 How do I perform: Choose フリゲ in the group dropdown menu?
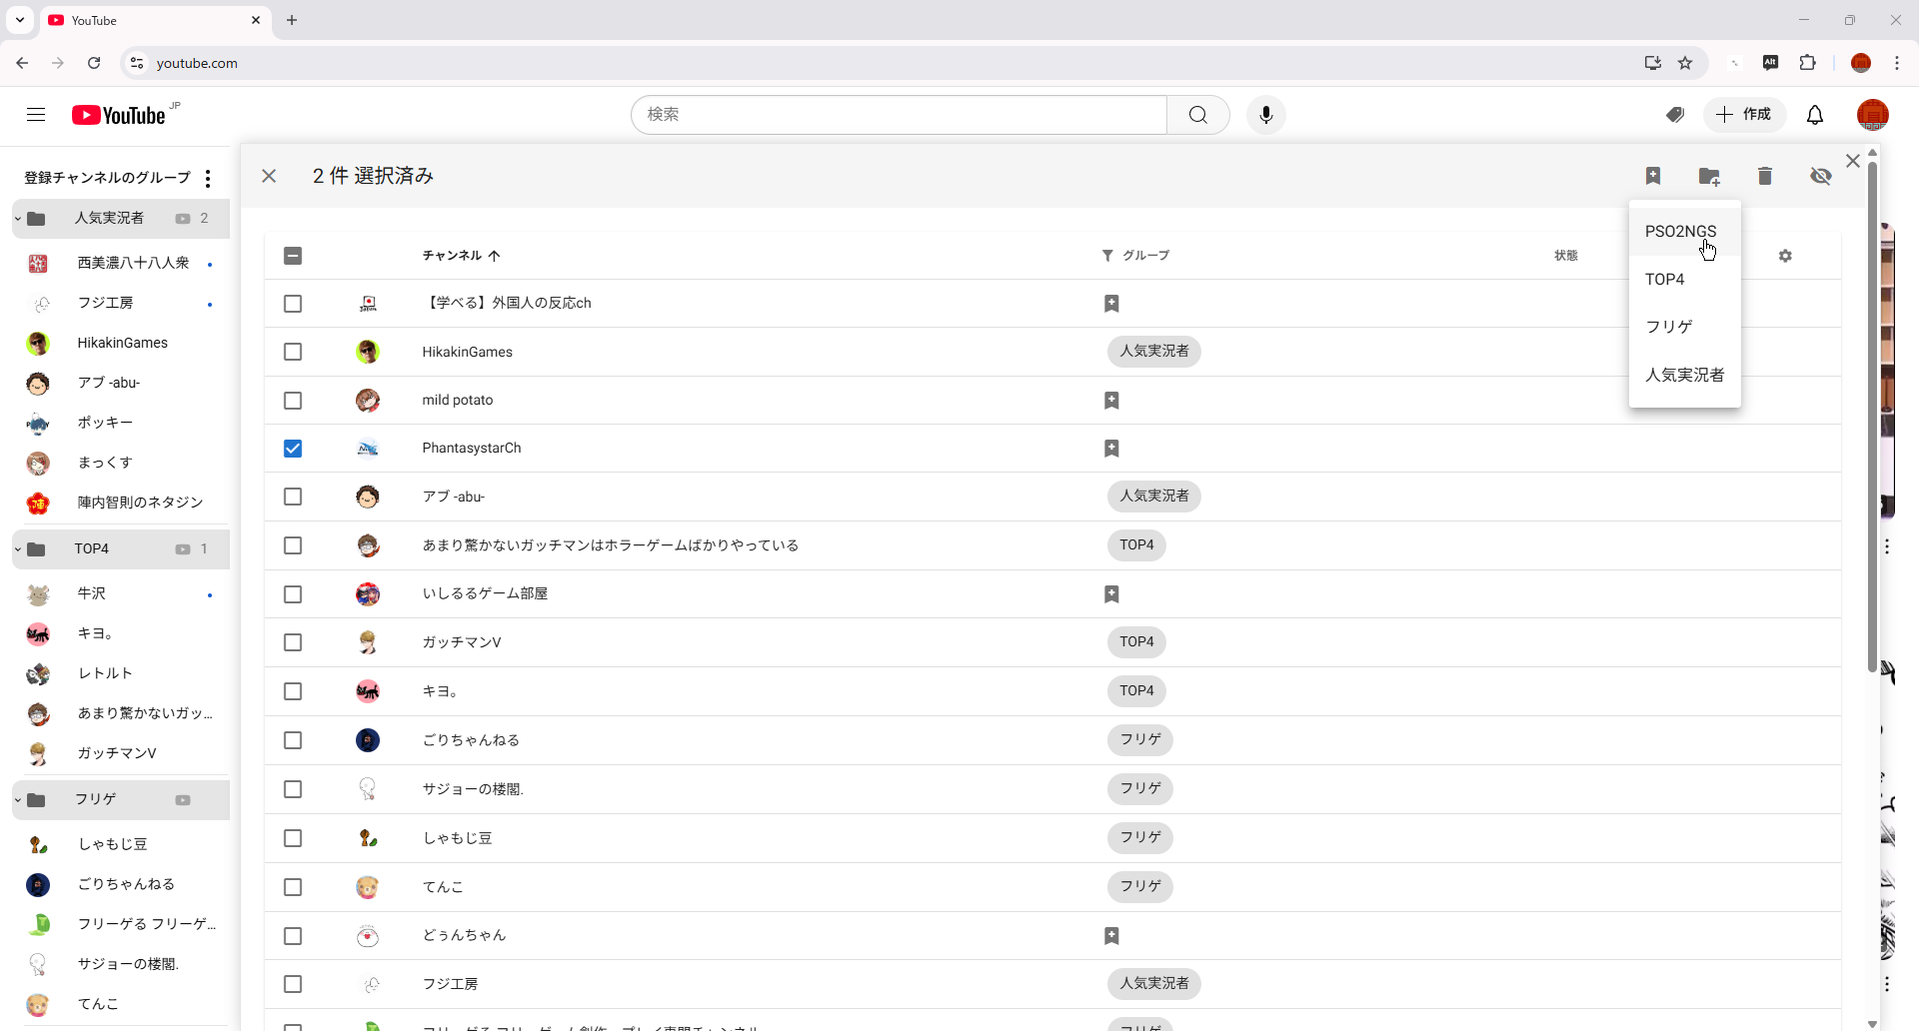point(1669,327)
